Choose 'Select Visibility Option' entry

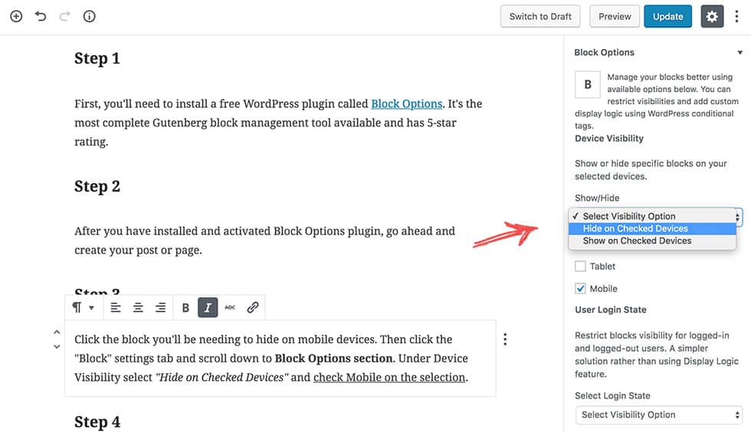coord(652,216)
